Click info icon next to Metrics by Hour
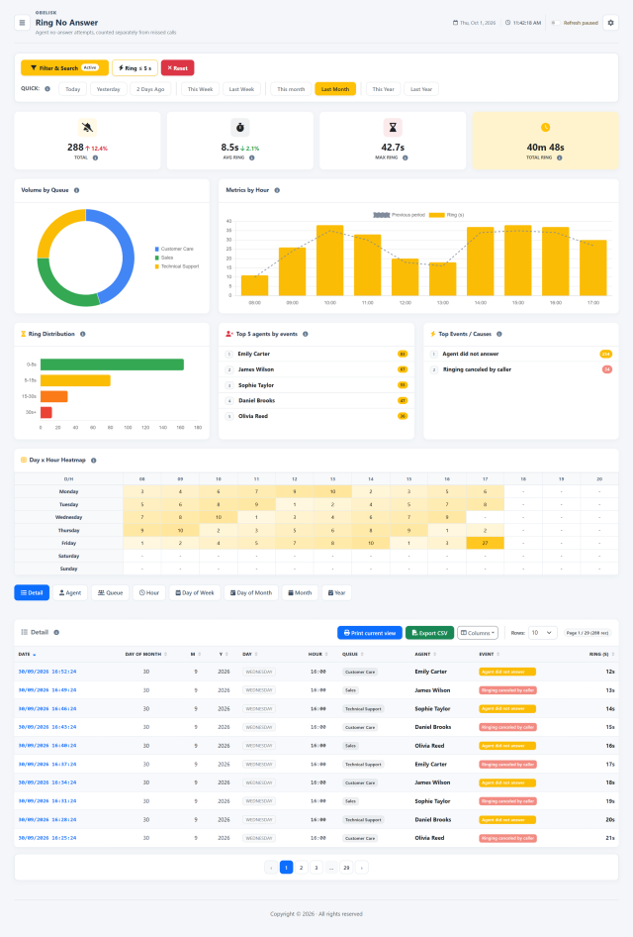 [x=277, y=190]
